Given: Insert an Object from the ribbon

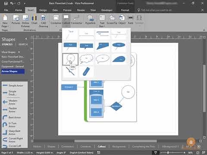Looking at the screenshot, I should point(122,19).
